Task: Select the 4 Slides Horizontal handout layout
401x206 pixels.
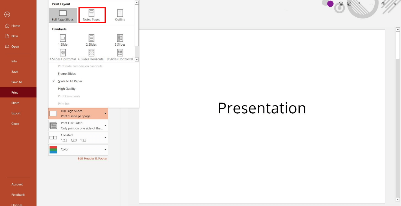Action: (63, 54)
